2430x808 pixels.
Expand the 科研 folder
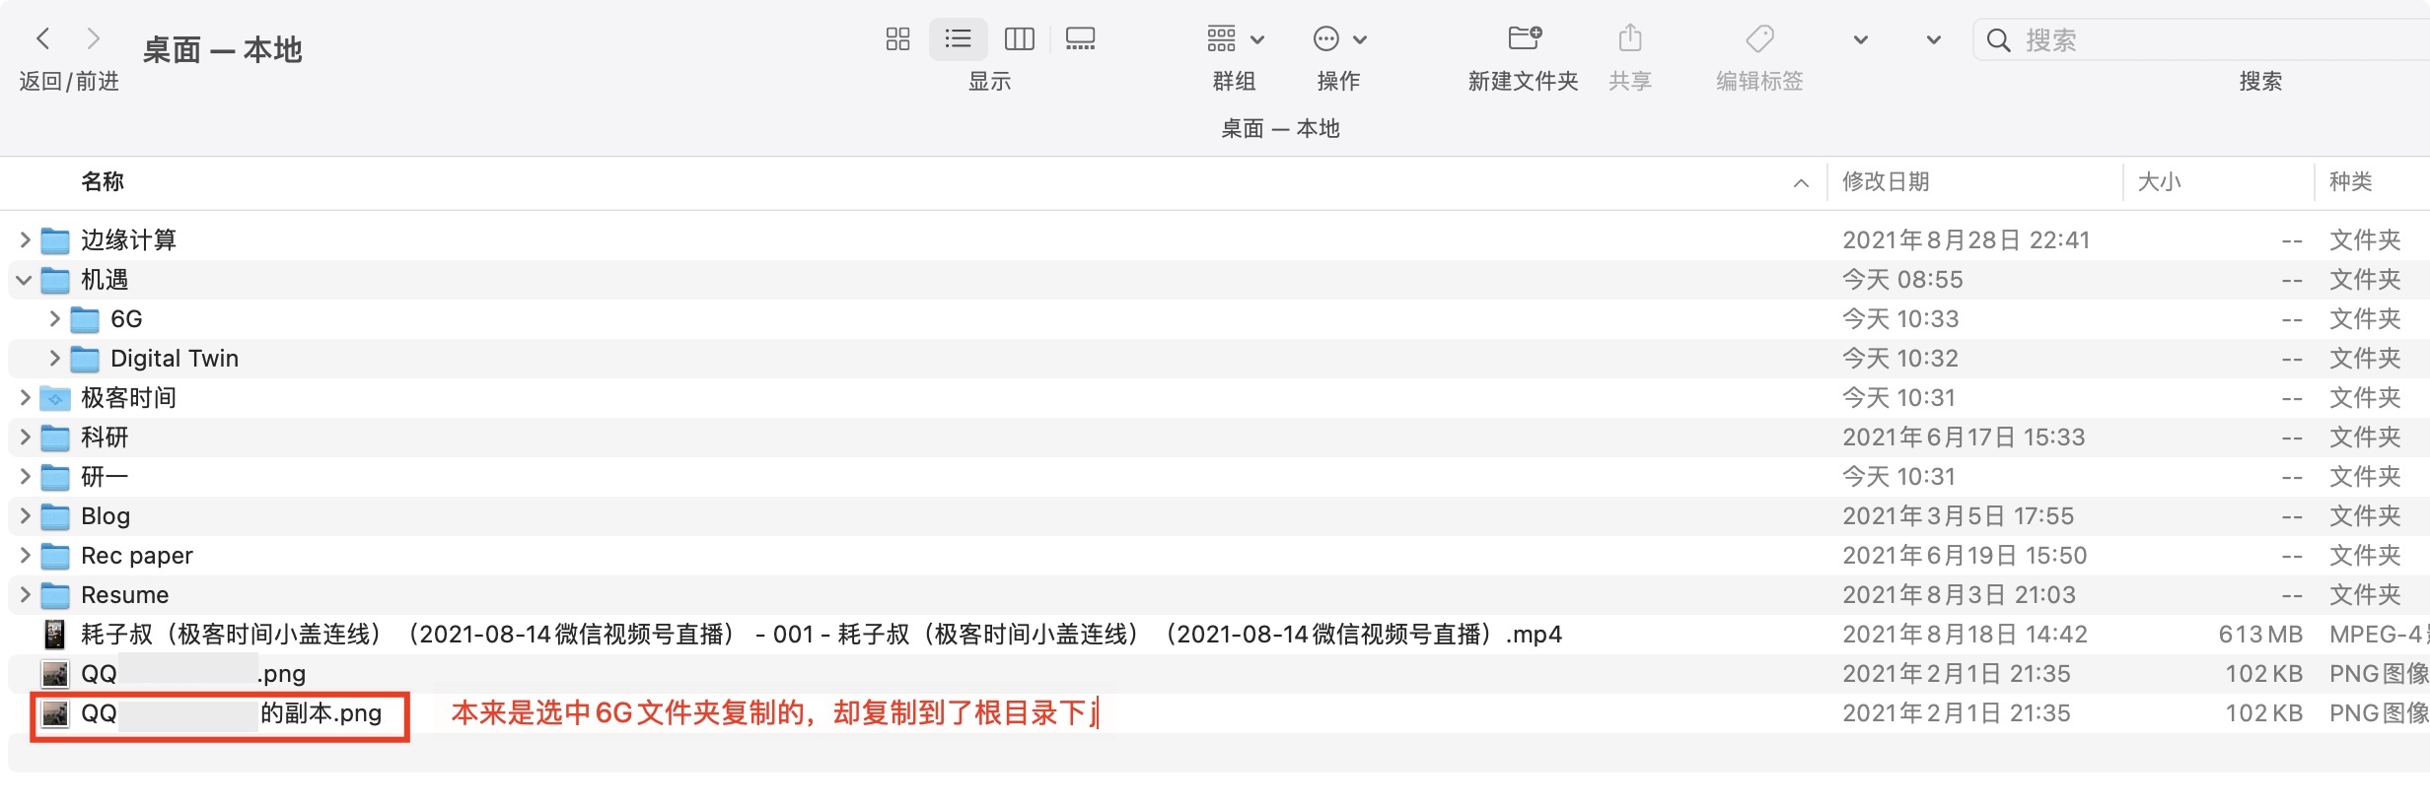pos(25,437)
